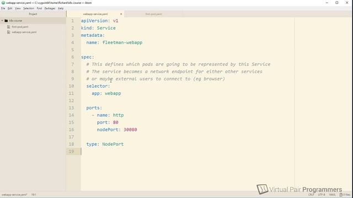Open the Edit menu
The height and width of the screenshot is (198, 353).
tap(10, 8)
